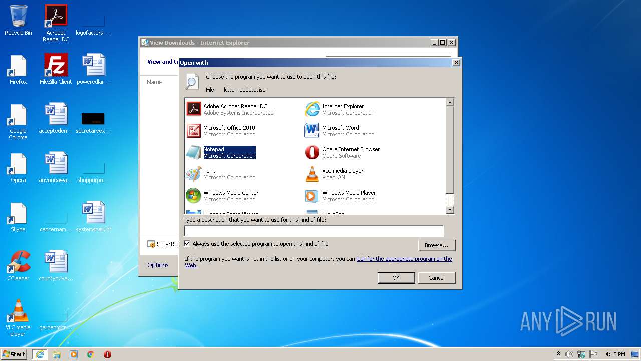This screenshot has width=641, height=361.
Task: Choose Internet Explorer in the program list
Action: point(340,109)
